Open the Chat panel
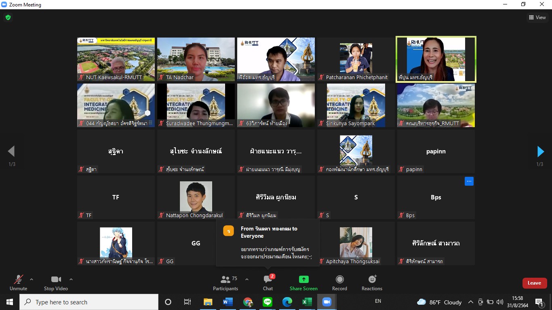This screenshot has width=552, height=310. pos(268,283)
